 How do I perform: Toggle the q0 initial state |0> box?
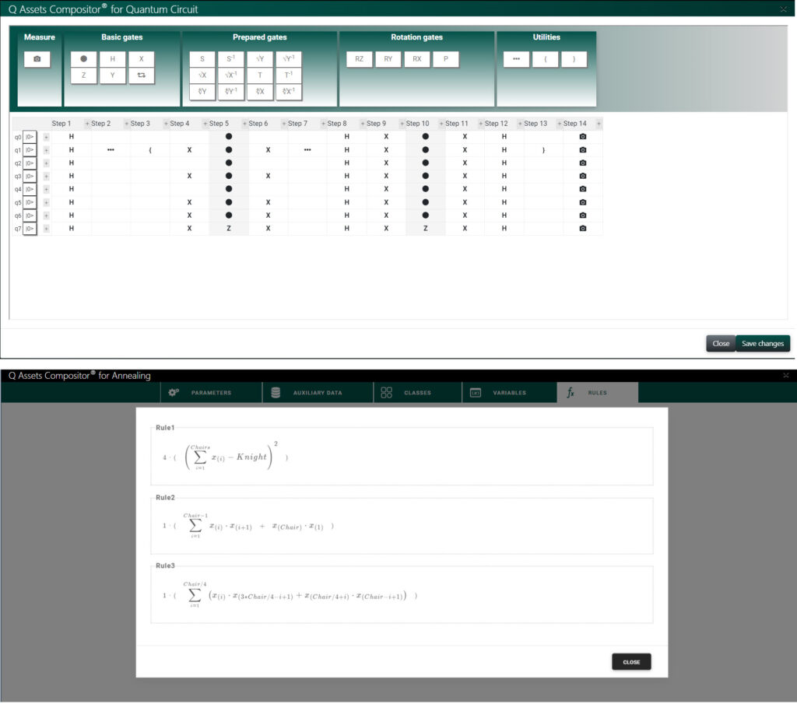[30, 136]
